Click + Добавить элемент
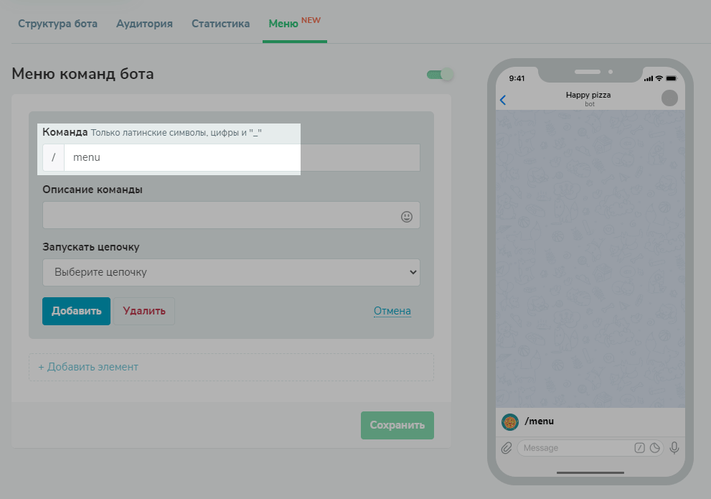The image size is (711, 499). pos(231,367)
